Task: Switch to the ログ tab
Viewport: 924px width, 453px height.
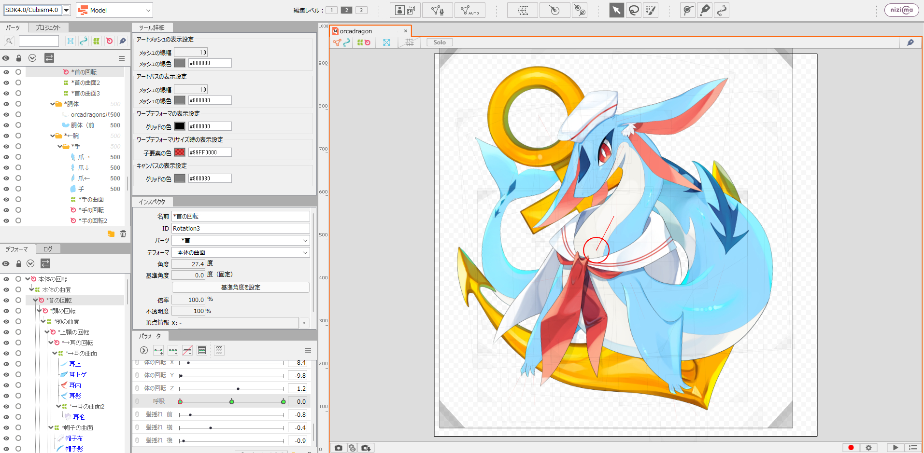Action: click(48, 249)
